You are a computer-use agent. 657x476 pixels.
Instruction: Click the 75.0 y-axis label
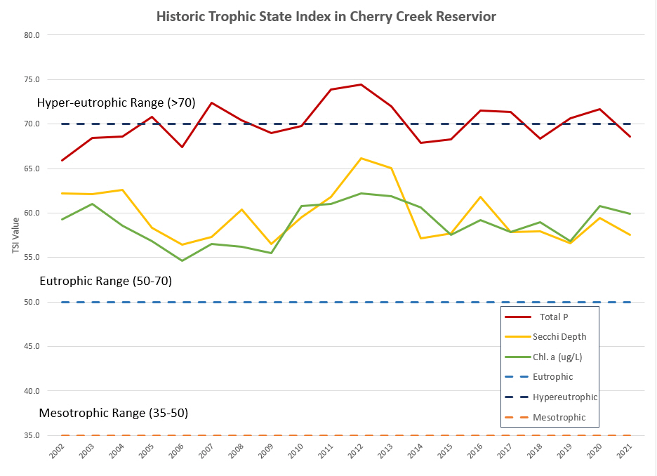click(x=32, y=79)
